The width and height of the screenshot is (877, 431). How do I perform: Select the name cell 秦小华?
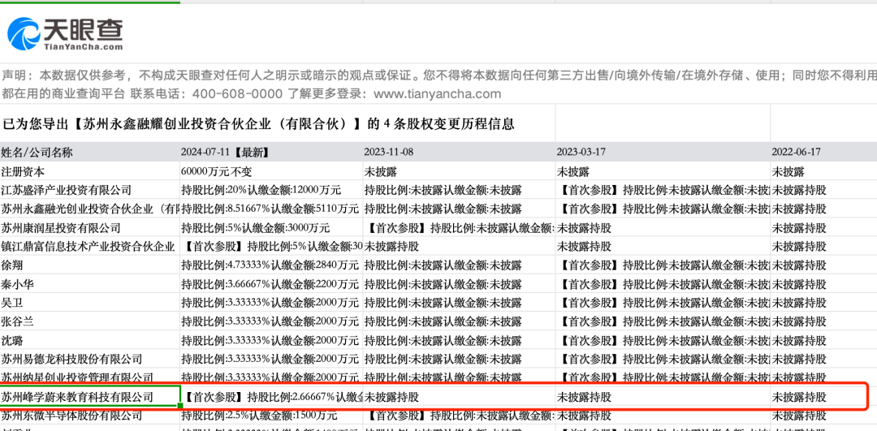click(90, 284)
